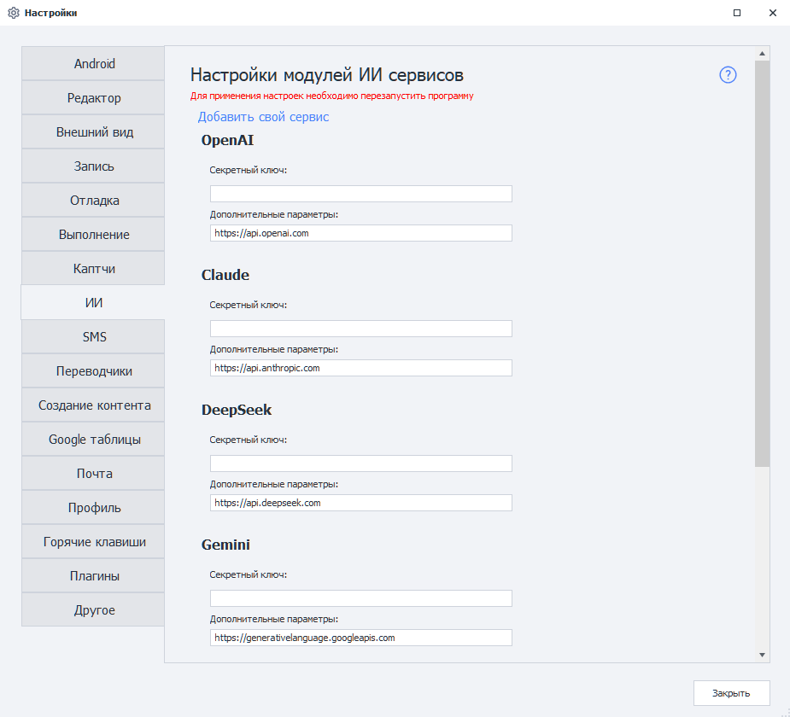Viewport: 790px width, 717px height.
Task: Select the ИИ tab
Action: [x=93, y=303]
